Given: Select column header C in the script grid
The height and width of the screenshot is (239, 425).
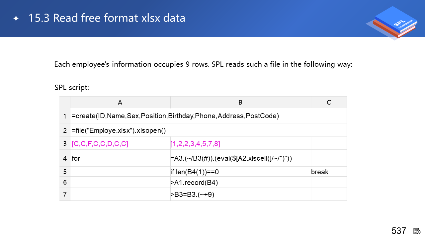Looking at the screenshot, I should 329,103.
